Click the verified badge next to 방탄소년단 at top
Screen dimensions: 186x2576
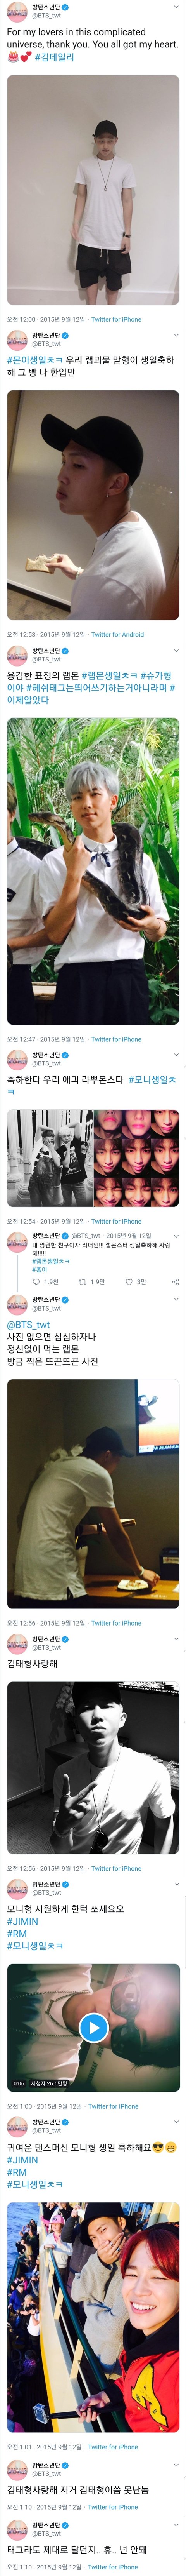65,7
